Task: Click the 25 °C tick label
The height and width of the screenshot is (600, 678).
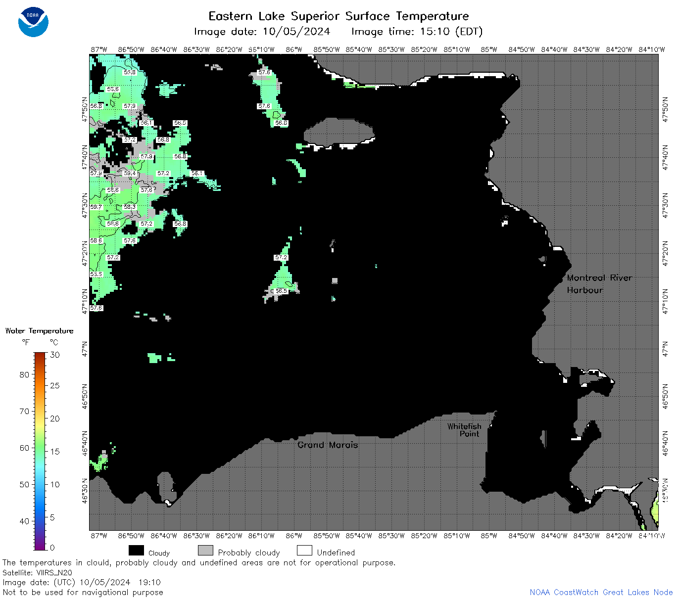Action: [x=55, y=385]
